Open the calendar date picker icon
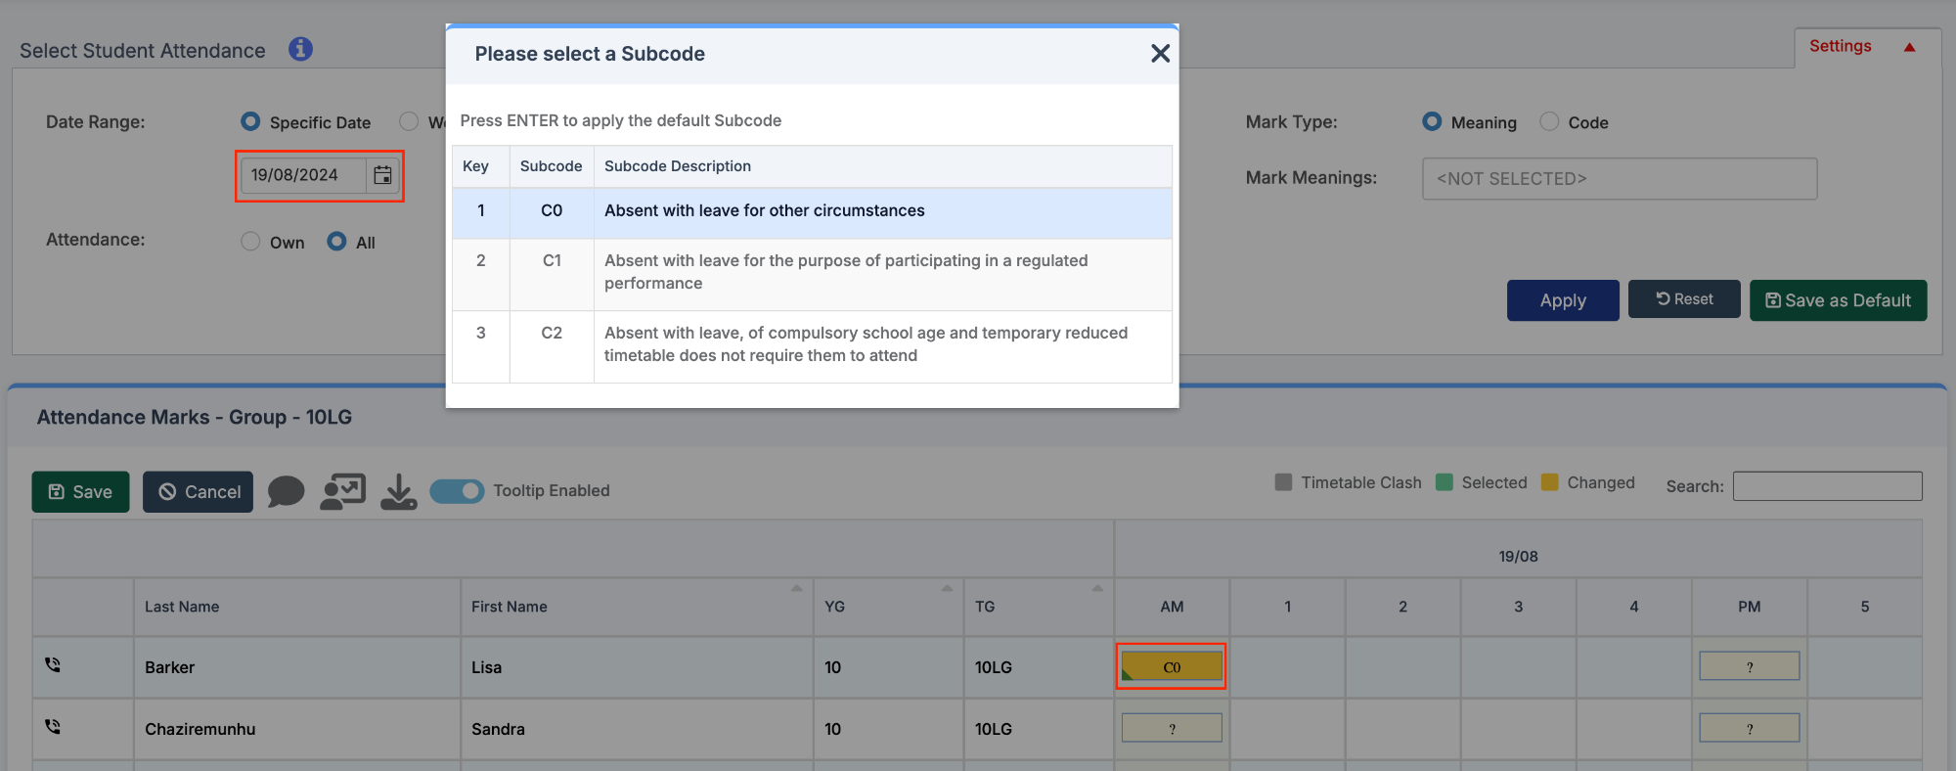This screenshot has width=1956, height=771. coord(382,175)
